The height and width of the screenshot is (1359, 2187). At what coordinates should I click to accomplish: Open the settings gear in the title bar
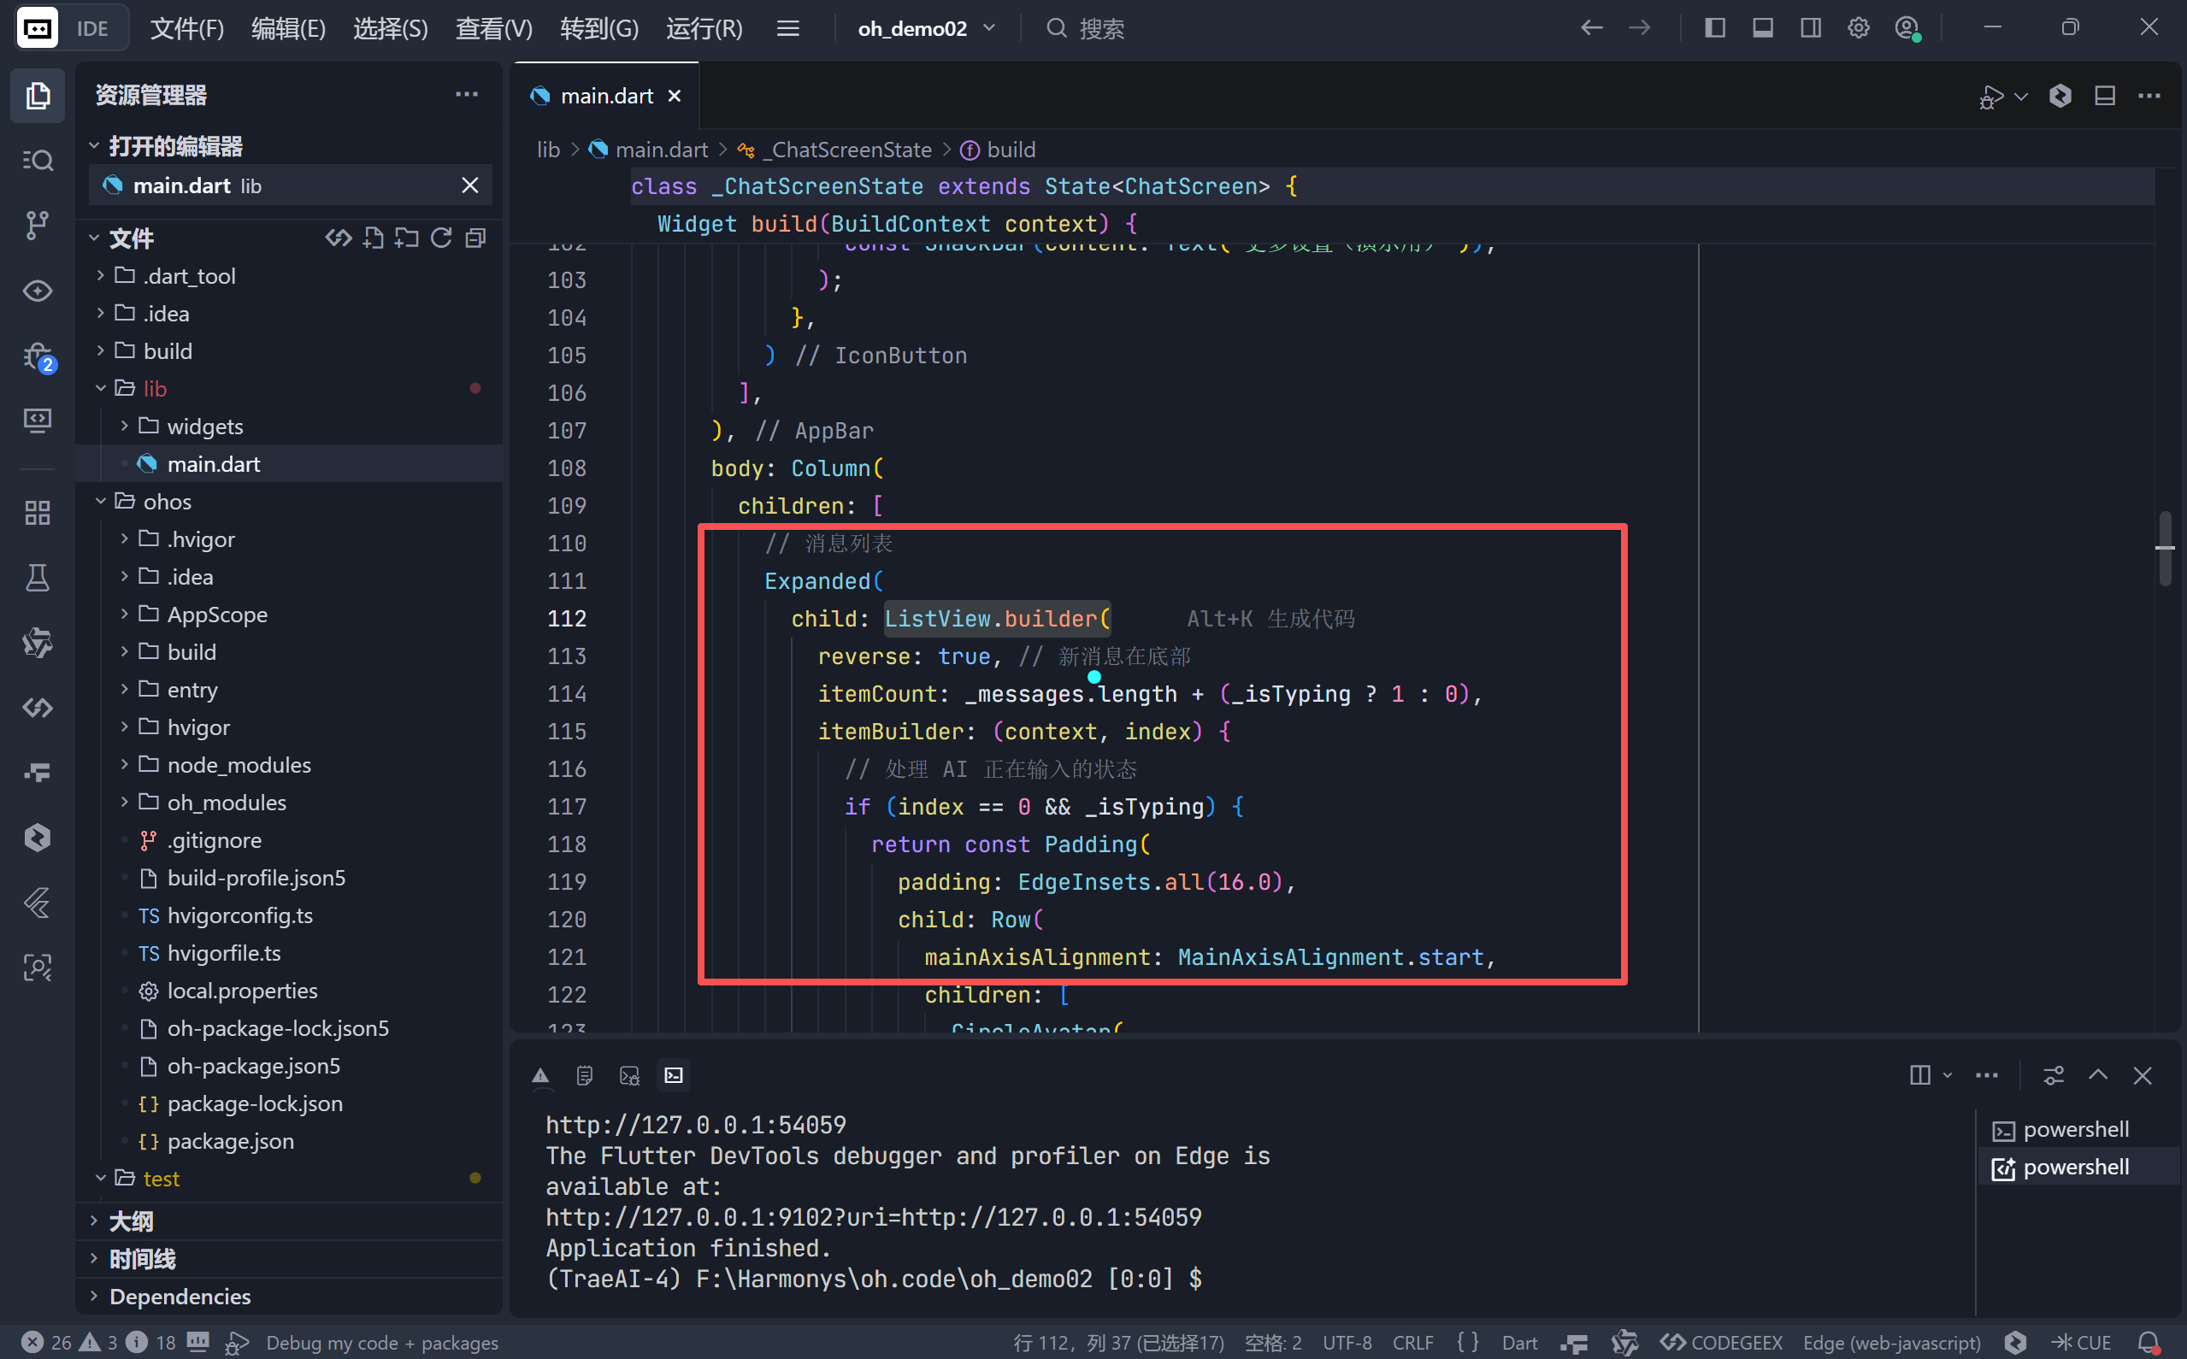(x=1858, y=28)
